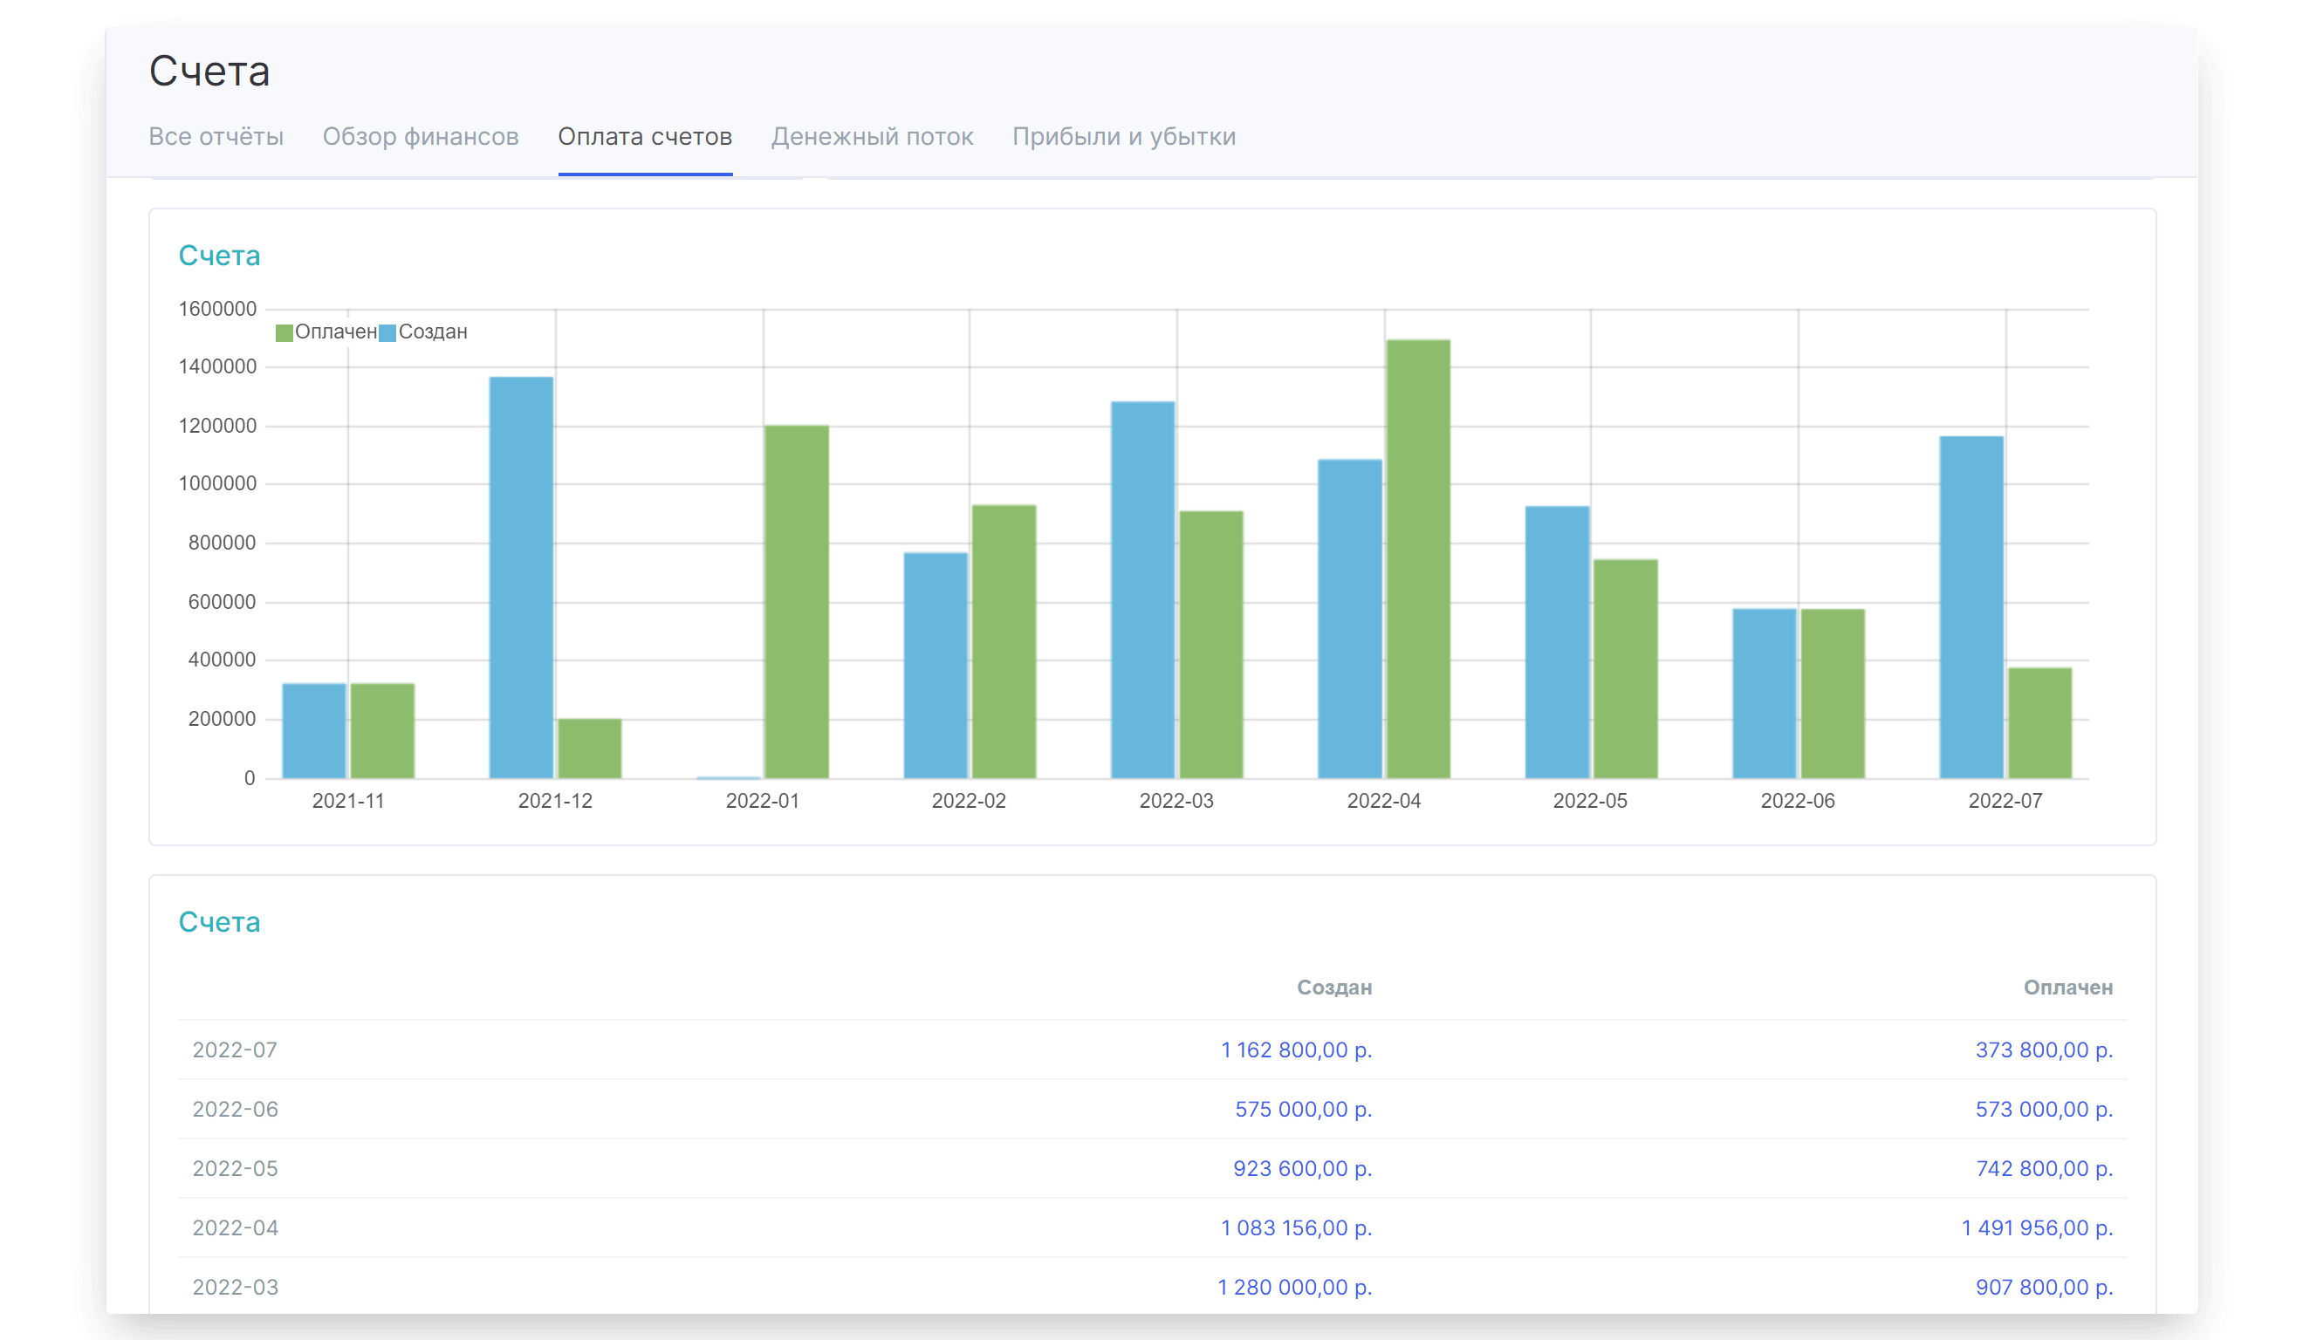Click the blue 2022-07 created bar
Viewport: 2303px width, 1340px height.
point(1971,606)
